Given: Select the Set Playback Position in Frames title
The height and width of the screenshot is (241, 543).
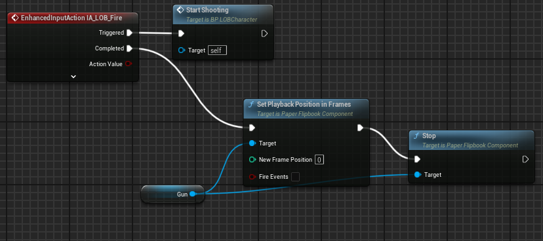Looking at the screenshot, I should pyautogui.click(x=304, y=104).
